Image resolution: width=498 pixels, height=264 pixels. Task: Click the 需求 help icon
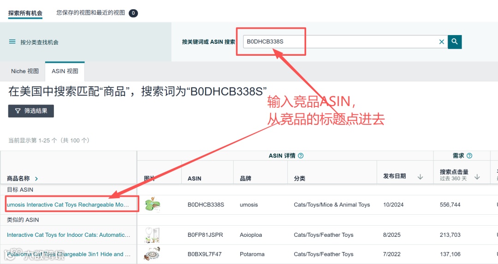pos(469,155)
